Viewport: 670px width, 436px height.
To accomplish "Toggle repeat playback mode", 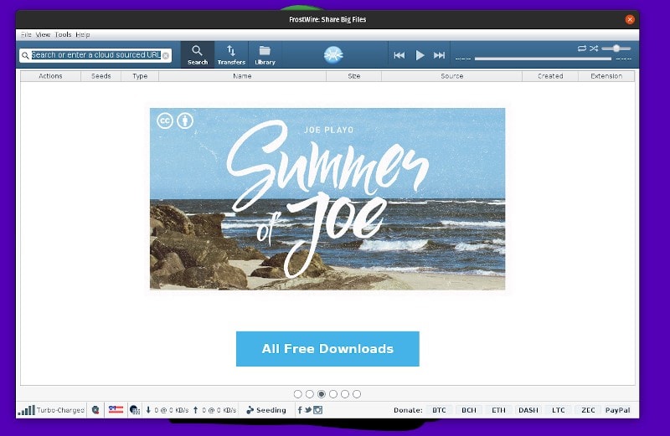I will click(582, 49).
